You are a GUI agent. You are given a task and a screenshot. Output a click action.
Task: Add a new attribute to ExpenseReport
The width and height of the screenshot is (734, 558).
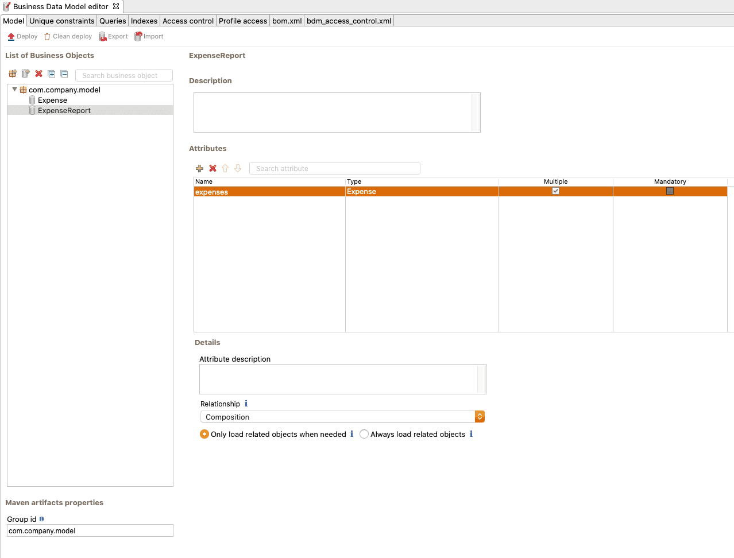(199, 168)
